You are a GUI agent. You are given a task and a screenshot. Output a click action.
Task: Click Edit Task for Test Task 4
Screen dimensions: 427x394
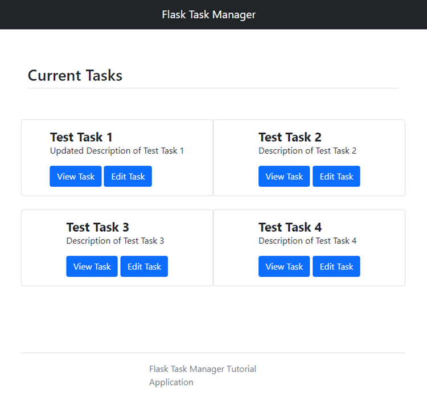336,266
